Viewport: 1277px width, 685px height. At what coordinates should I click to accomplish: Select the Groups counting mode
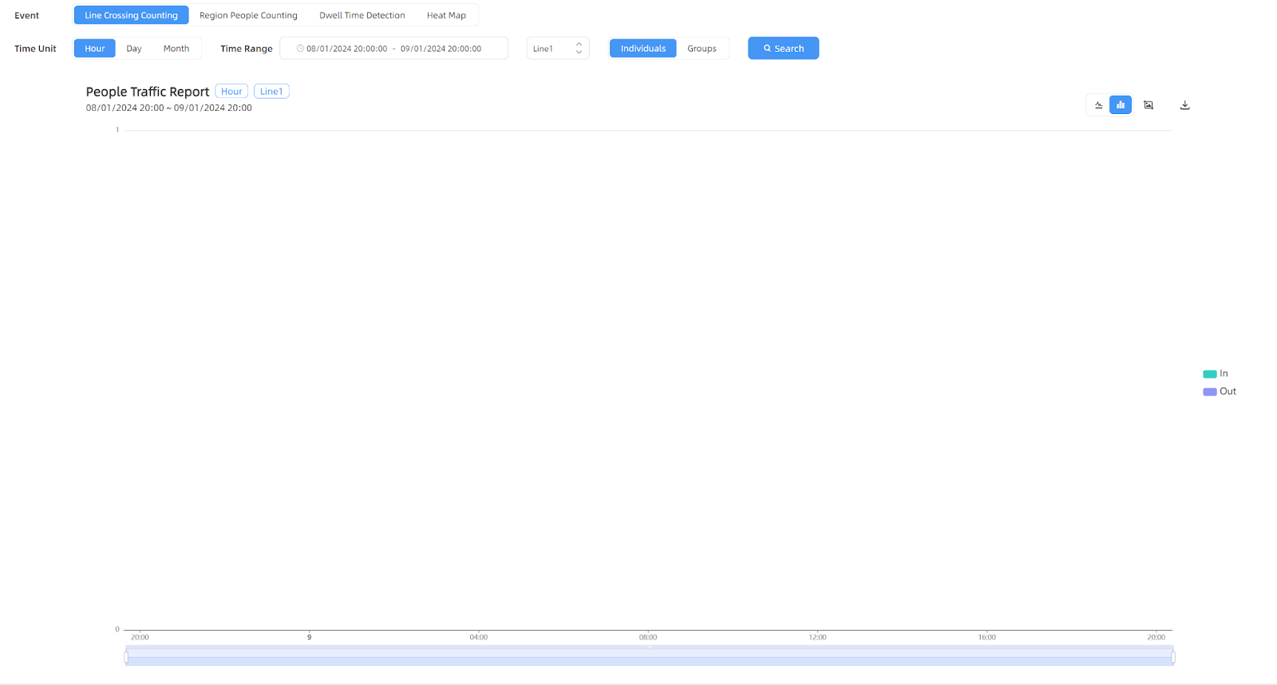[x=702, y=49]
